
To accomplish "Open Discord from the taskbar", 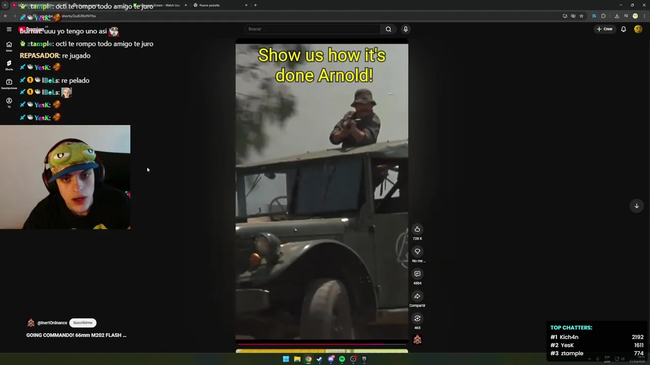I will [x=331, y=359].
